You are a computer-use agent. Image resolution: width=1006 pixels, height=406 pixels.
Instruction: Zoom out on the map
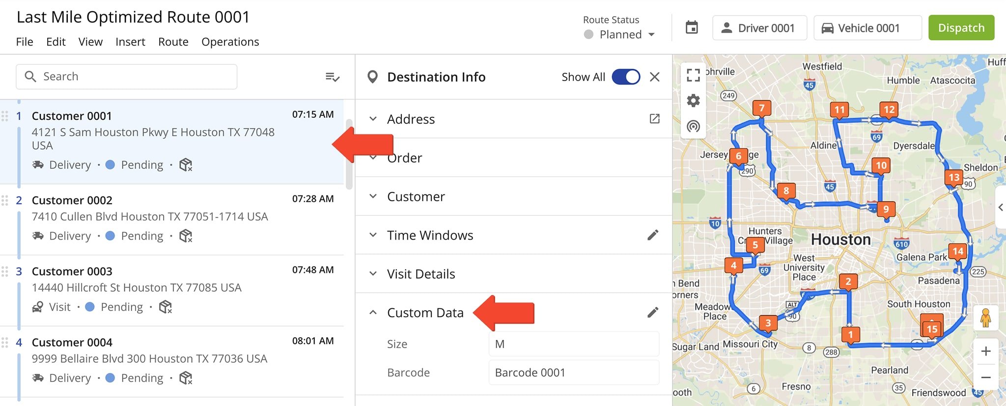[x=985, y=378]
